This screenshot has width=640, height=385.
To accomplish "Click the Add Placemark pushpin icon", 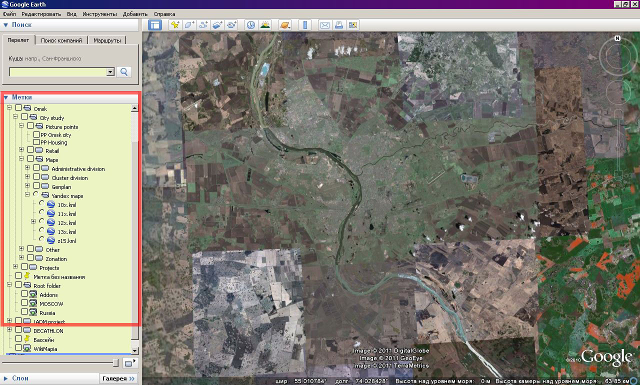I will (x=175, y=24).
